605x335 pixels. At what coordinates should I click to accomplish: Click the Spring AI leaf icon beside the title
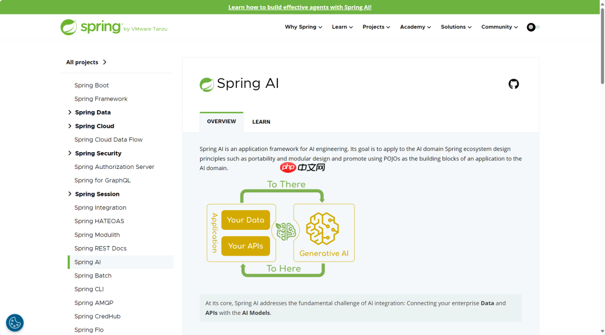207,84
